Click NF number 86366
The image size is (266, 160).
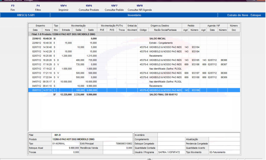pyautogui.click(x=224, y=60)
